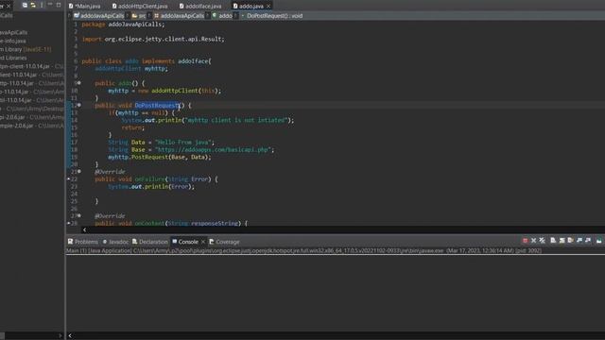
Task: Toggle Word Wrap in the Console toolbar
Action: tap(571, 241)
